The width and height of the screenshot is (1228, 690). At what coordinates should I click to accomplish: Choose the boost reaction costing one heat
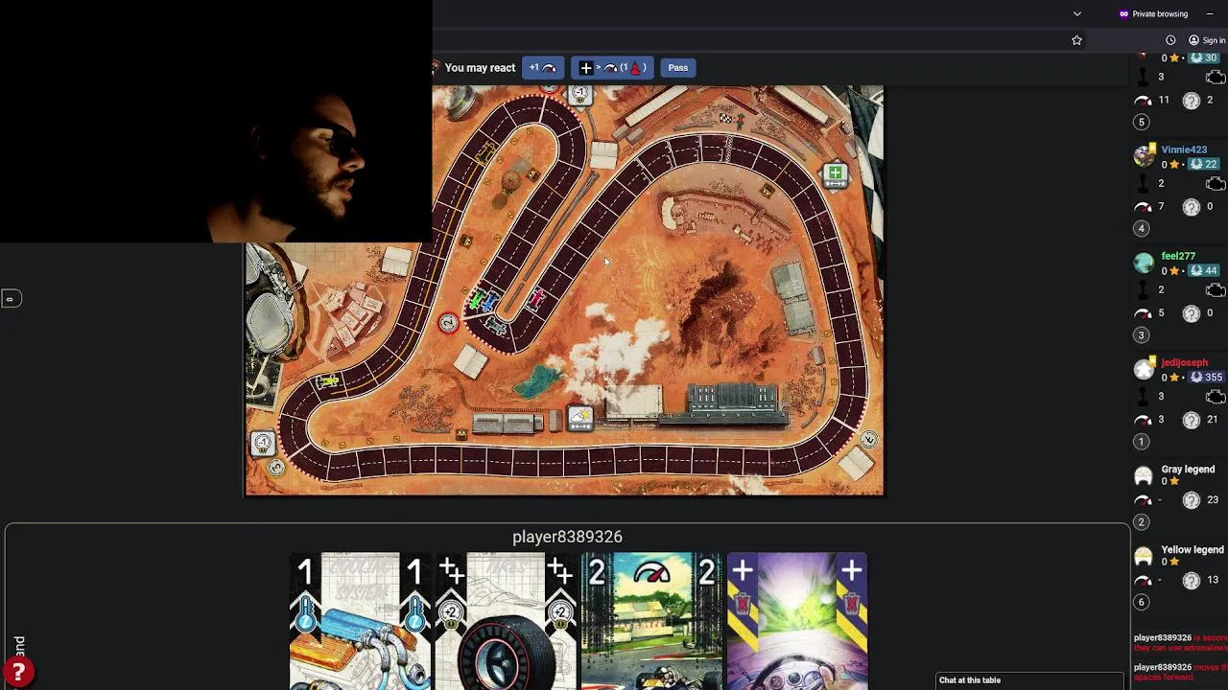pos(612,68)
